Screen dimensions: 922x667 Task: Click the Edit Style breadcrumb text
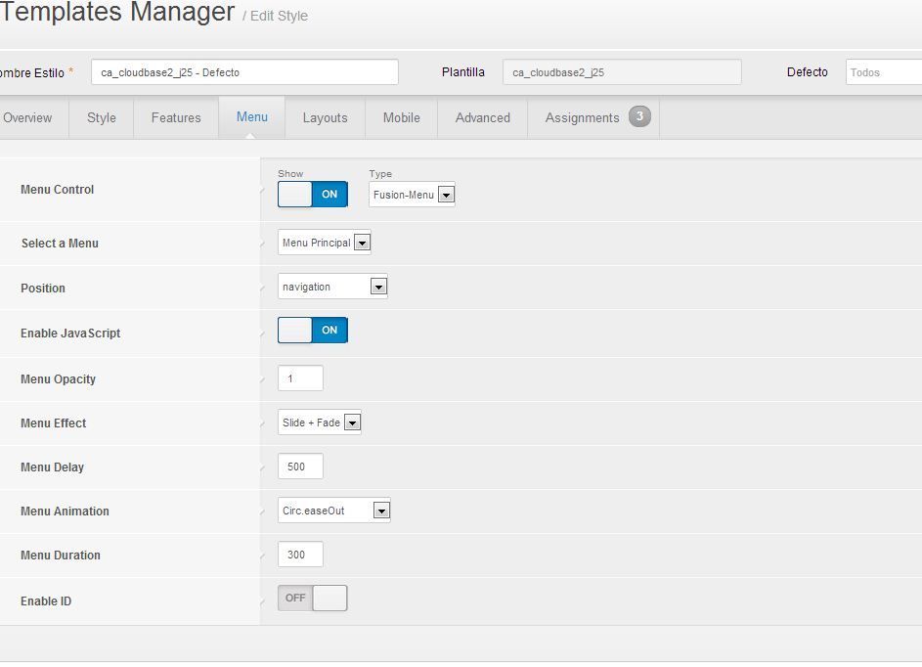(x=280, y=16)
